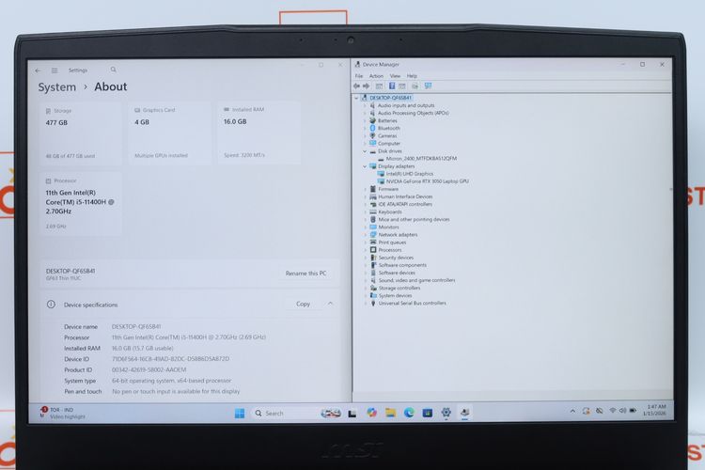Click the Wi-Fi icon in system tray
Screen dimensions: 705x470
(x=612, y=410)
